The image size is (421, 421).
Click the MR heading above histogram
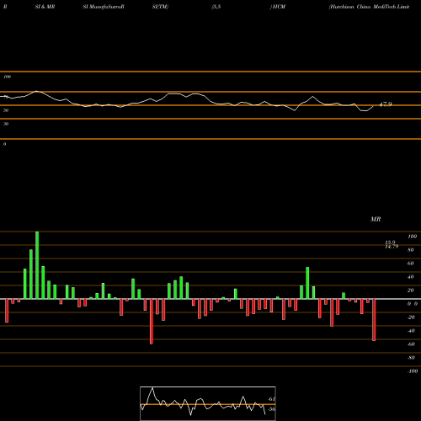coord(376,219)
